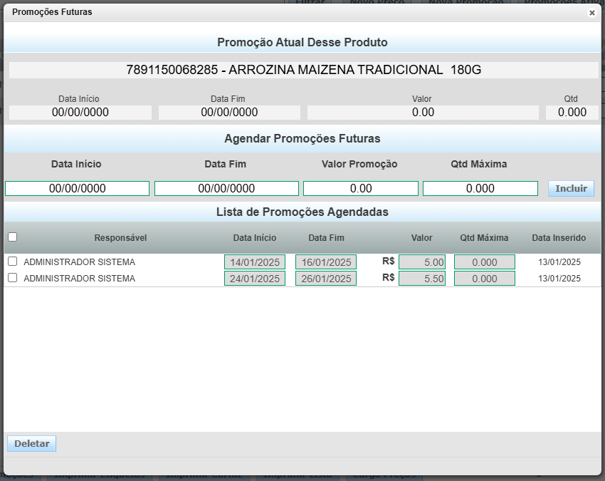This screenshot has width=605, height=481.
Task: Select the 14/01/2025 start date field
Action: click(255, 262)
